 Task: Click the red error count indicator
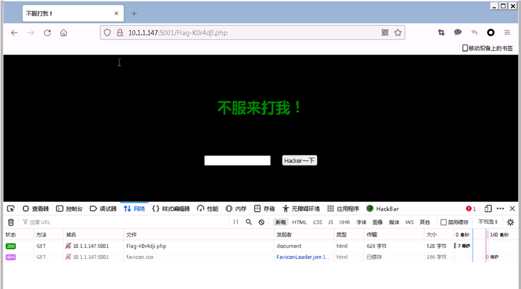tap(471, 208)
